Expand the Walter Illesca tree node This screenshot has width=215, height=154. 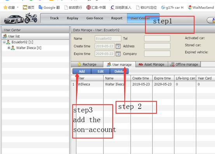point(9,48)
